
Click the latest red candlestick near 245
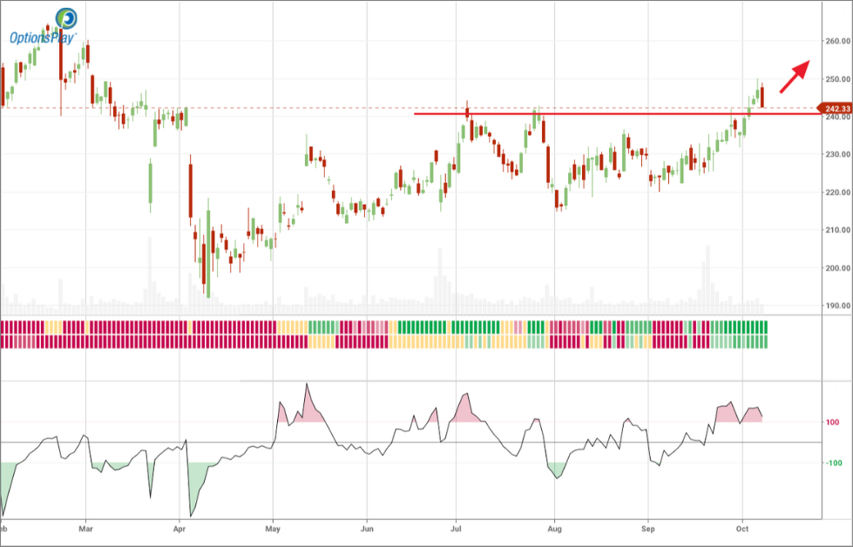coord(762,96)
